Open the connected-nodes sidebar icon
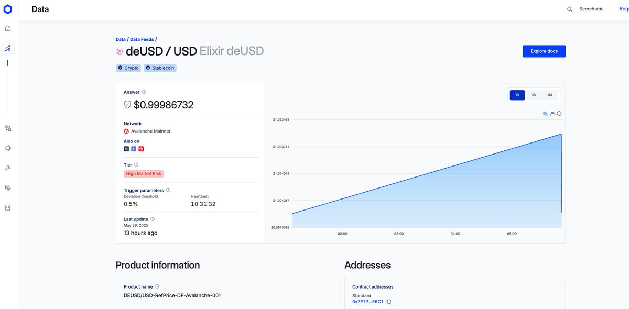The image size is (629, 309). click(x=8, y=128)
